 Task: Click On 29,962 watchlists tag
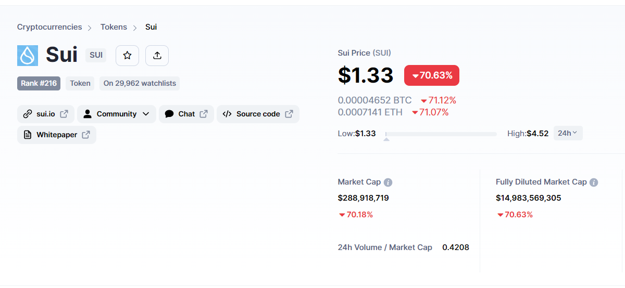click(140, 83)
